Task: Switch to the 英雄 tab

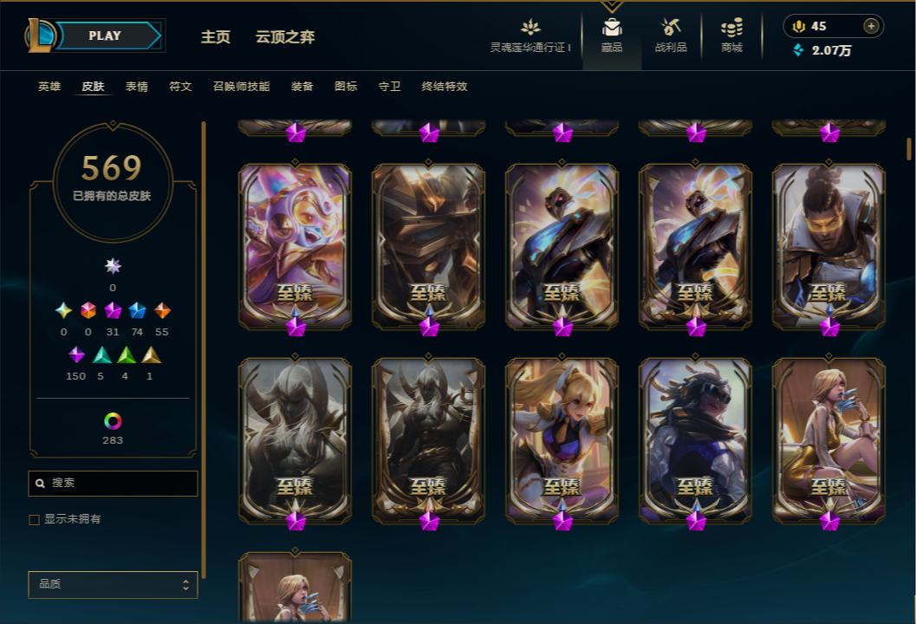Action: click(49, 87)
